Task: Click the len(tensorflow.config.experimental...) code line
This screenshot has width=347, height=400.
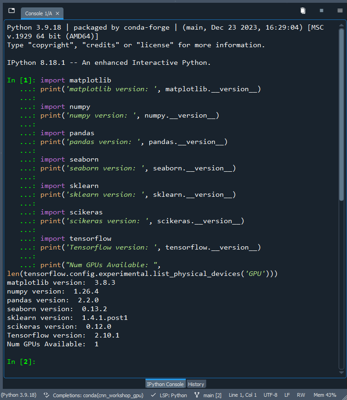Action: tap(142, 274)
